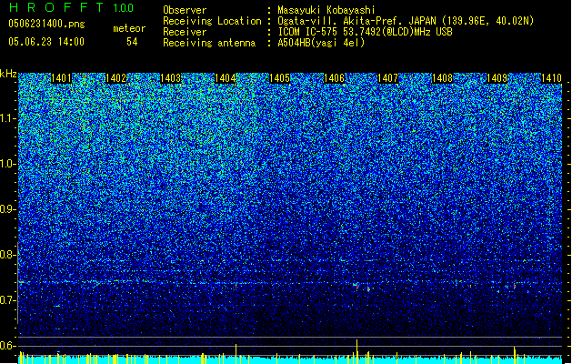Click the 1402 time marker
This screenshot has height=364, width=572.
tap(115, 78)
